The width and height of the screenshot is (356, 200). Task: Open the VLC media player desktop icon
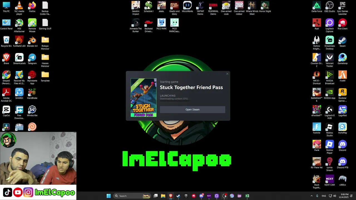(19, 8)
